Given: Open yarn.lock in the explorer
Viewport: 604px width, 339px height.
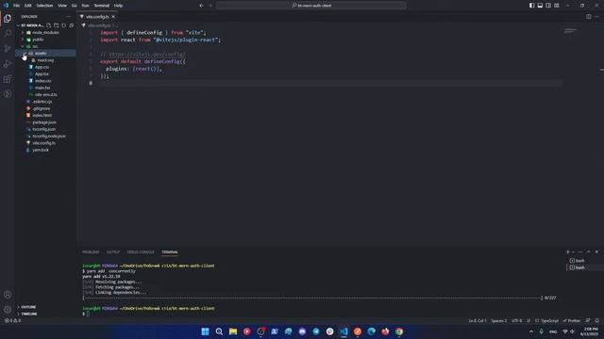Looking at the screenshot, I should coord(41,150).
